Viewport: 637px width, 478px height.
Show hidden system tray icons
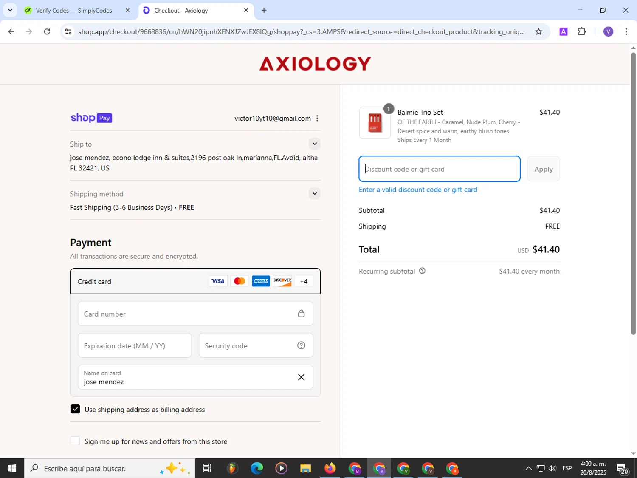click(x=528, y=468)
